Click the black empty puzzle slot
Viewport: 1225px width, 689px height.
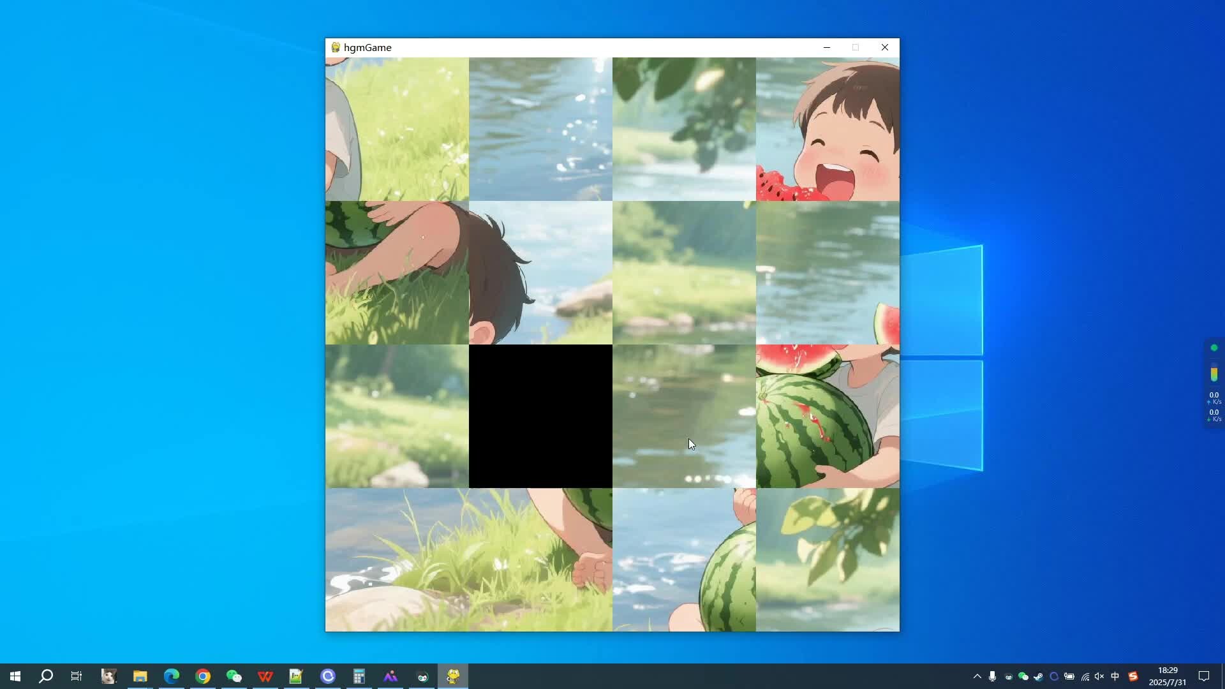540,416
